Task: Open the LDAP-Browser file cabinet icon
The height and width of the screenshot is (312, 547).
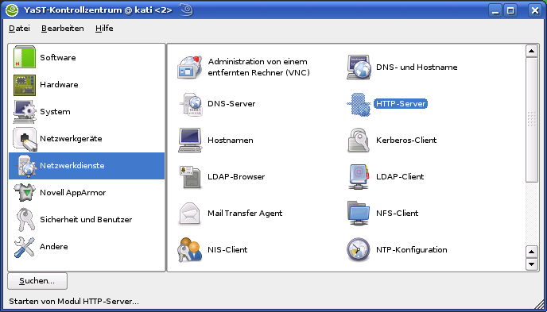Action: click(190, 176)
